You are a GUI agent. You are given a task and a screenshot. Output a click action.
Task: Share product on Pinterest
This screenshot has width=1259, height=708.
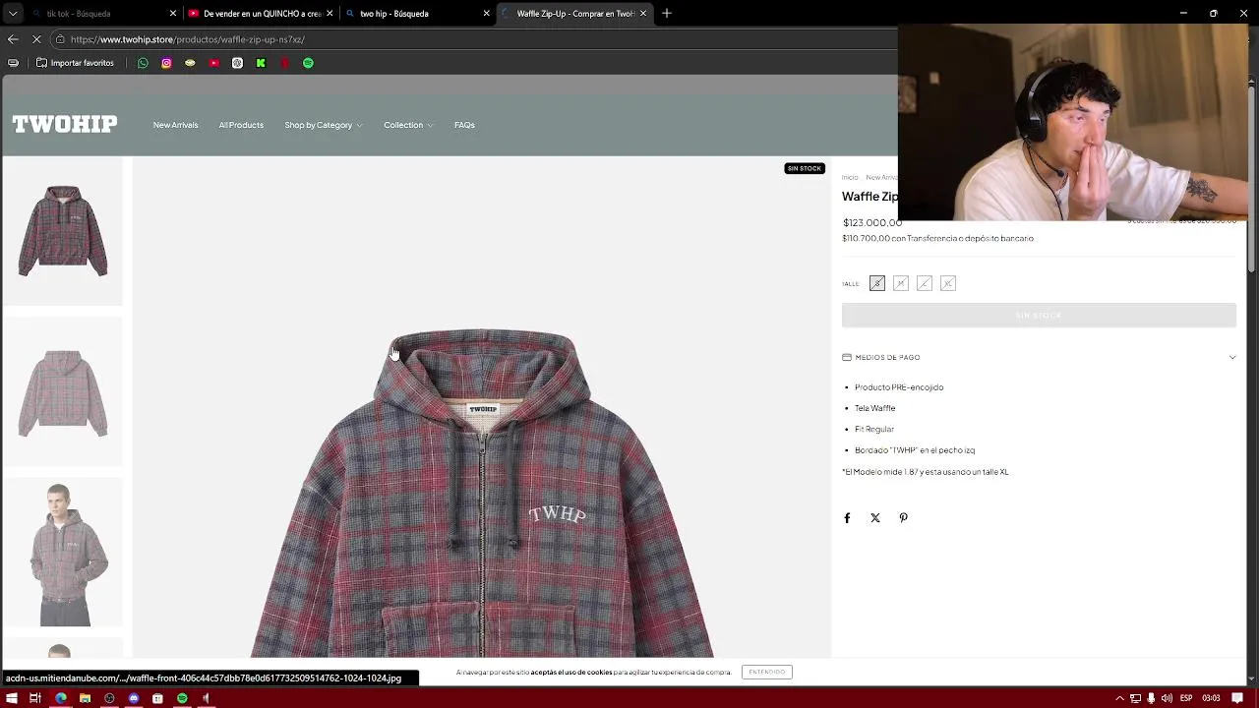click(x=903, y=518)
